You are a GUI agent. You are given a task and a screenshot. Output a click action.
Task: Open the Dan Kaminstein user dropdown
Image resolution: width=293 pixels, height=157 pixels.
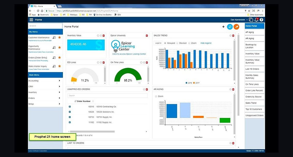tap(239, 20)
